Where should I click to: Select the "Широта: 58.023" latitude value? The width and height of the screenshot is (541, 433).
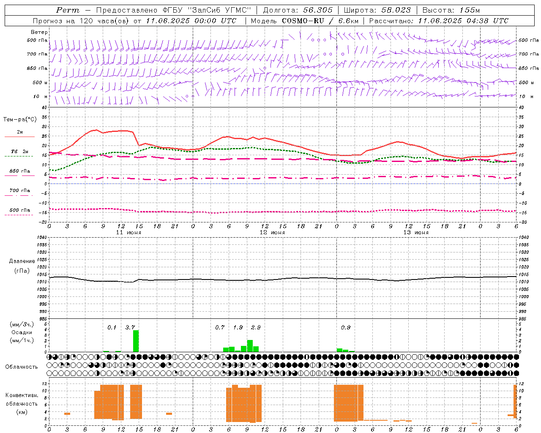(x=377, y=10)
